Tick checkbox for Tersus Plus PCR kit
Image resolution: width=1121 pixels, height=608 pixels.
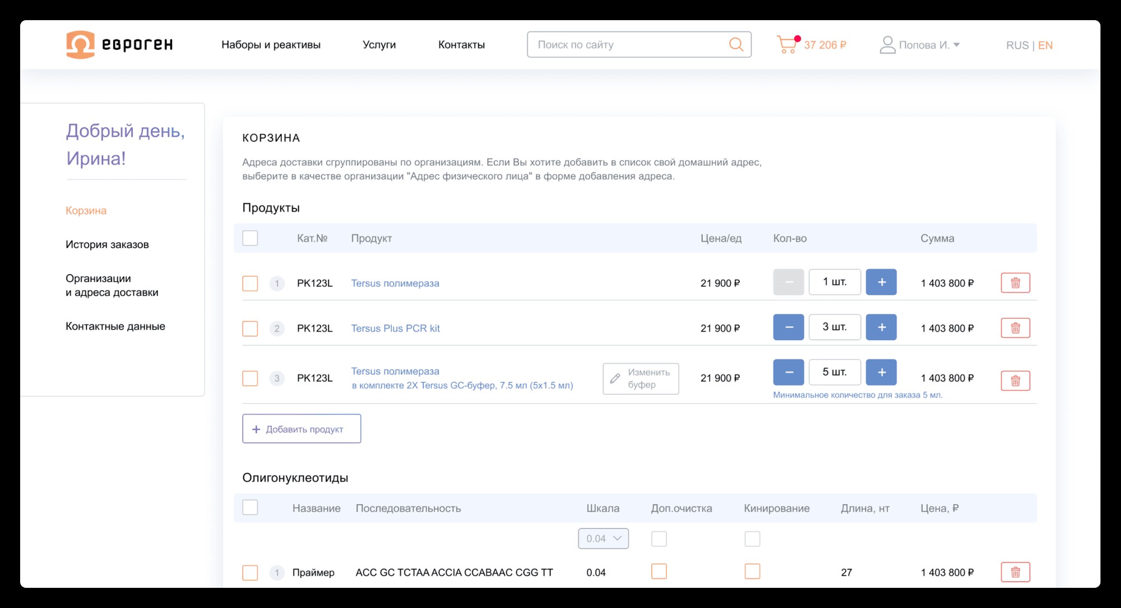click(x=250, y=328)
